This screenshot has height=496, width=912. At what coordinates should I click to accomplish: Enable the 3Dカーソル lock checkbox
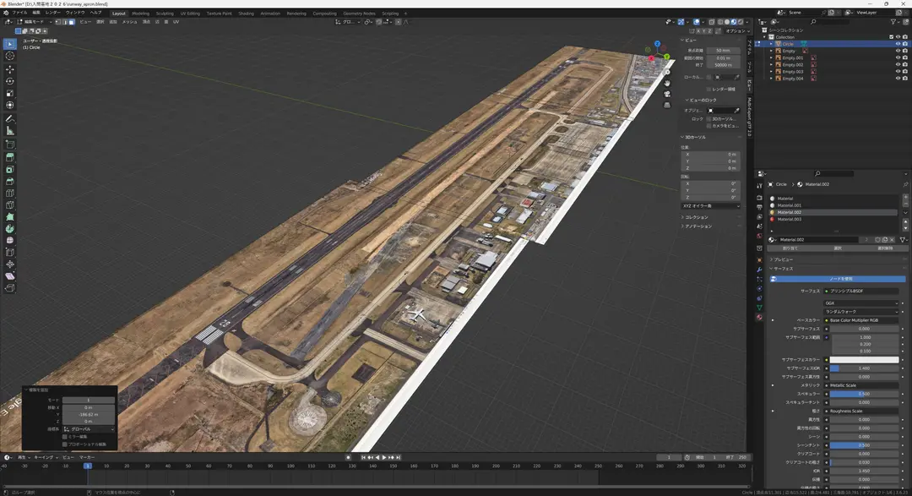(708, 119)
